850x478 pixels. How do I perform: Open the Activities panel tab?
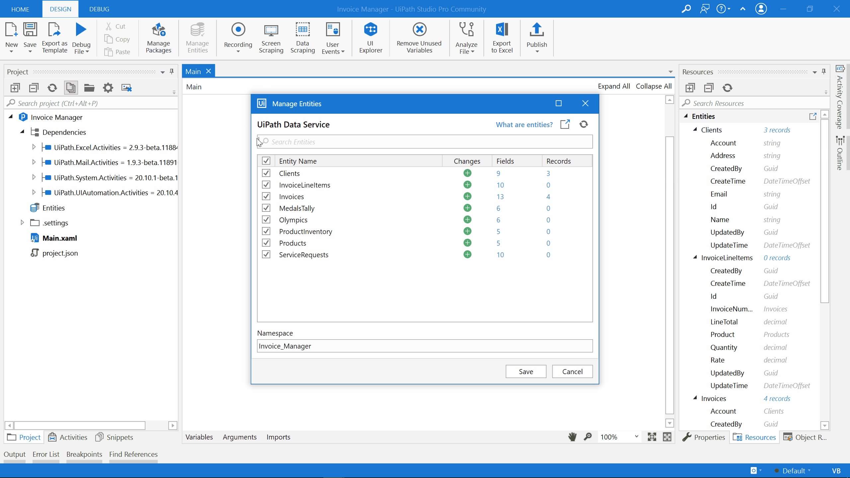68,437
